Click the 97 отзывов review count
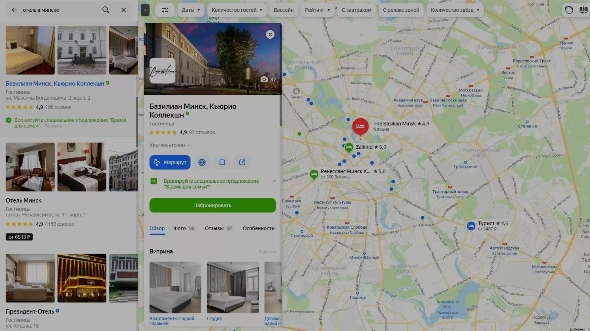 click(202, 132)
